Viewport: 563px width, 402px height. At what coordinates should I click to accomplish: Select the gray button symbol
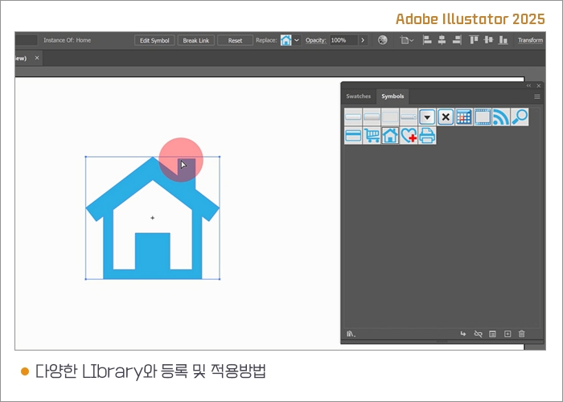point(372,117)
